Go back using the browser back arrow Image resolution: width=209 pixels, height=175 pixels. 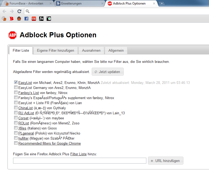pos(4,11)
